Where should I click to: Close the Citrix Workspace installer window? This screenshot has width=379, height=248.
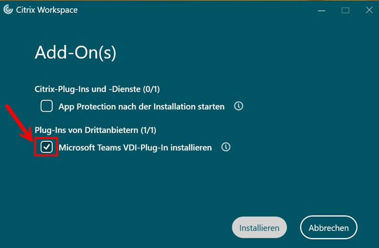coord(369,10)
